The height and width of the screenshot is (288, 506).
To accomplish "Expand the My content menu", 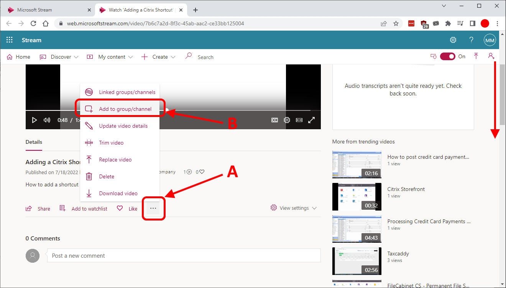I will 110,57.
